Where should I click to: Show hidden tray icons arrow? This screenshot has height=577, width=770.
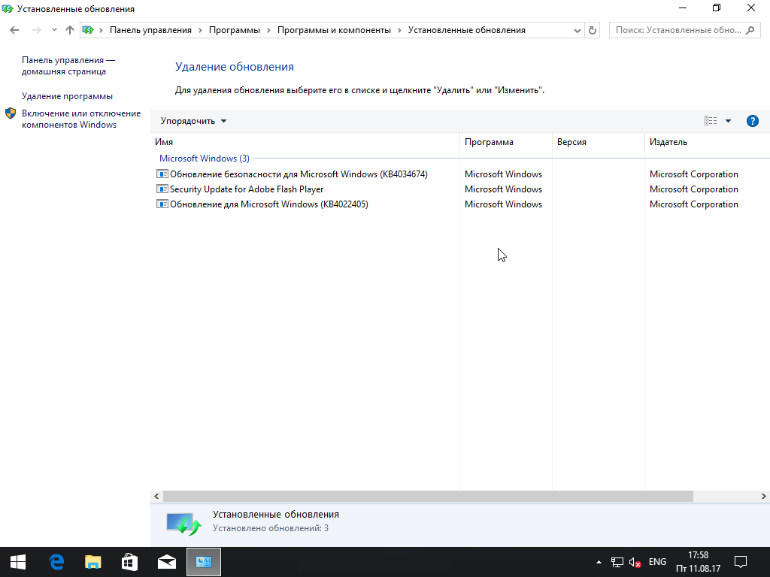click(x=599, y=562)
